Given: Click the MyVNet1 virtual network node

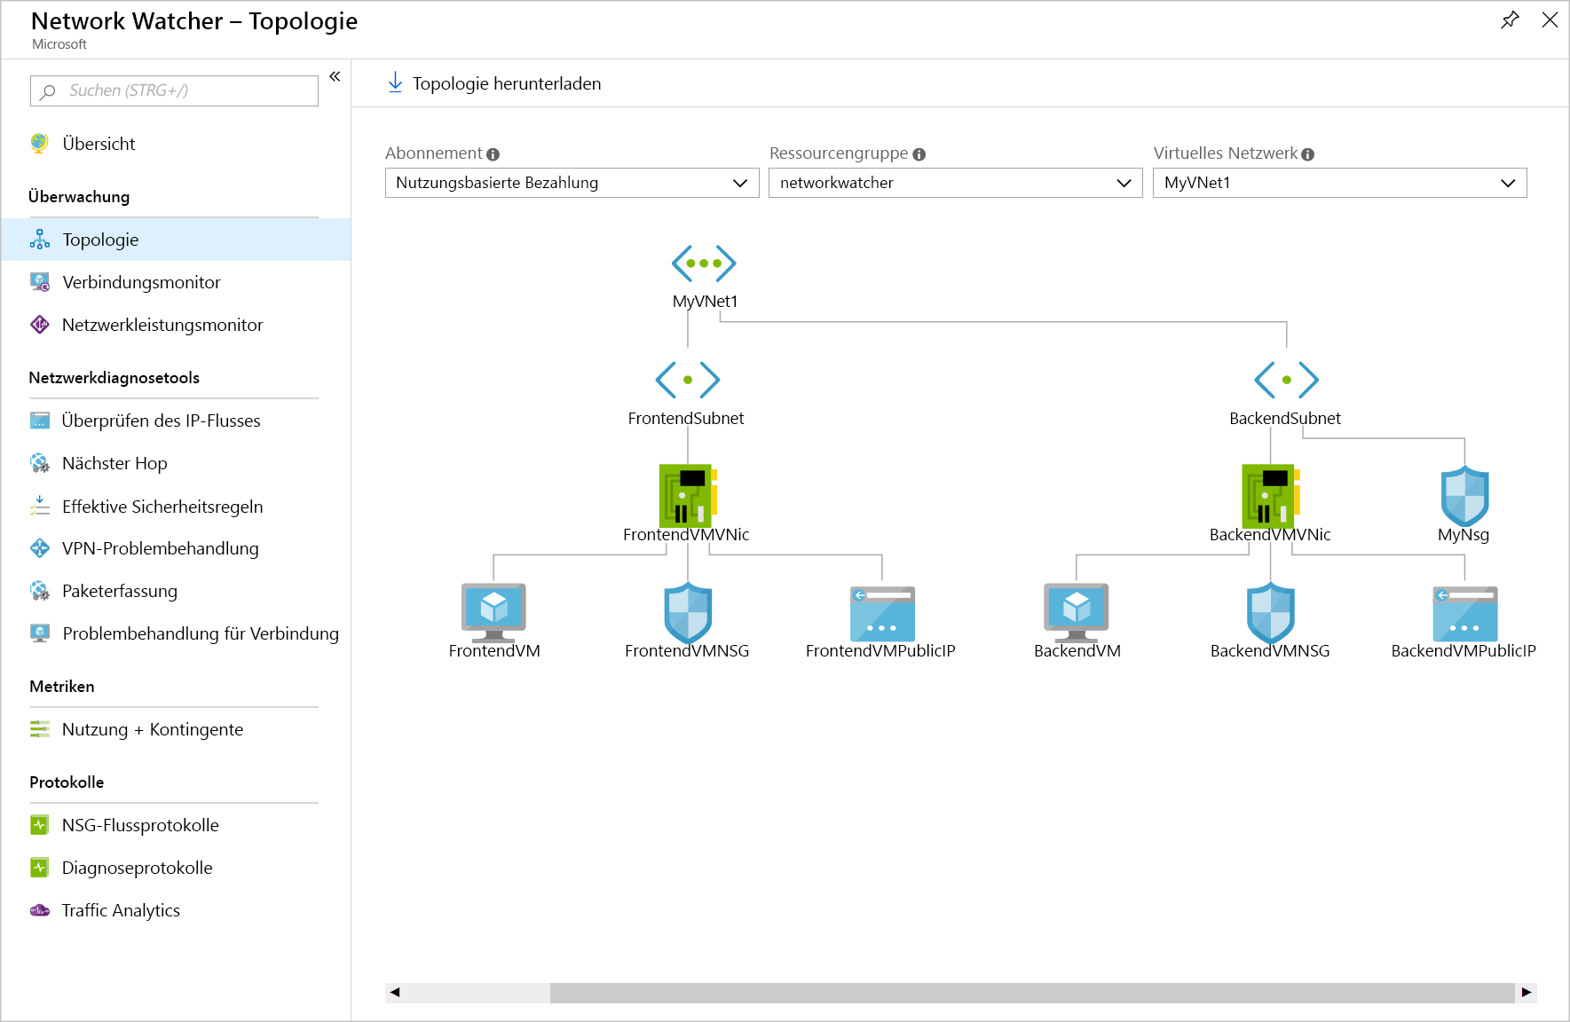Looking at the screenshot, I should [x=703, y=263].
